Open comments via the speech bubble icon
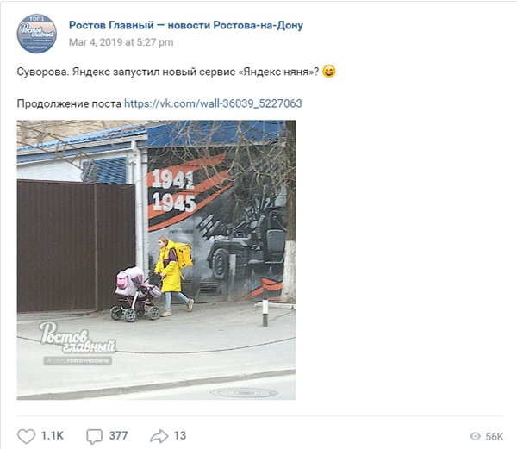Screen dimensions: 517x449 94,436
